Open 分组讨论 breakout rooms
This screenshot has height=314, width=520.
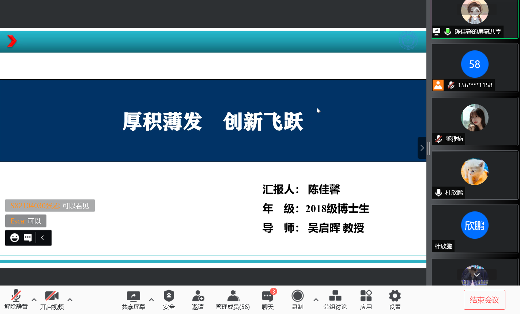[x=335, y=296]
